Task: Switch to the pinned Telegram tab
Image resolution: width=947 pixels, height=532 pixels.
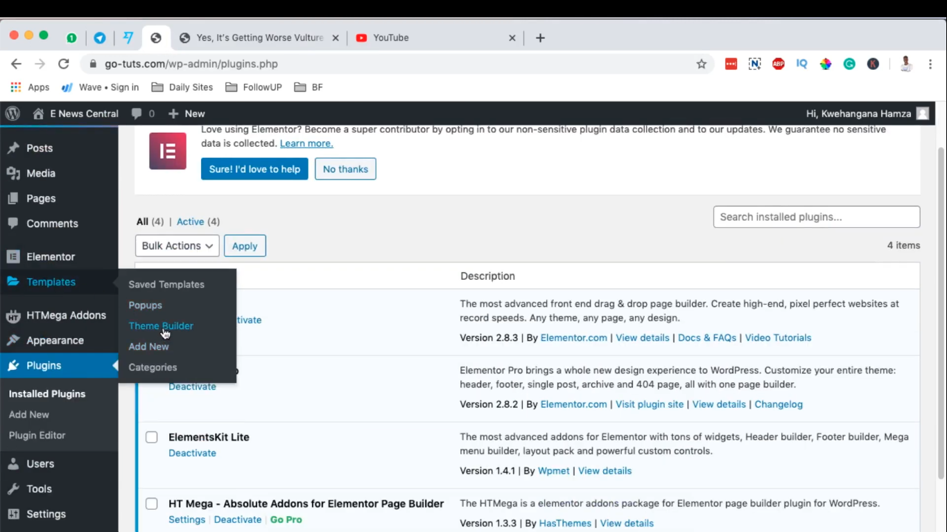Action: (100, 38)
